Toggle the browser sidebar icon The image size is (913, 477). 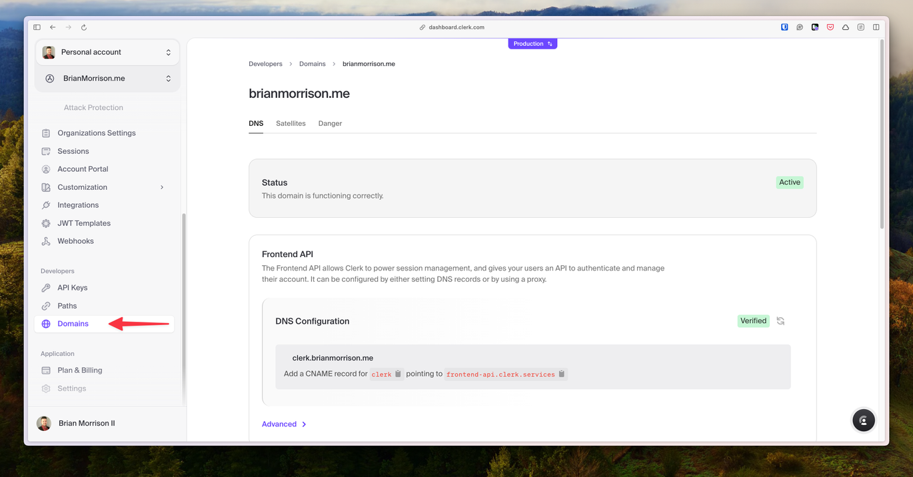coord(37,27)
